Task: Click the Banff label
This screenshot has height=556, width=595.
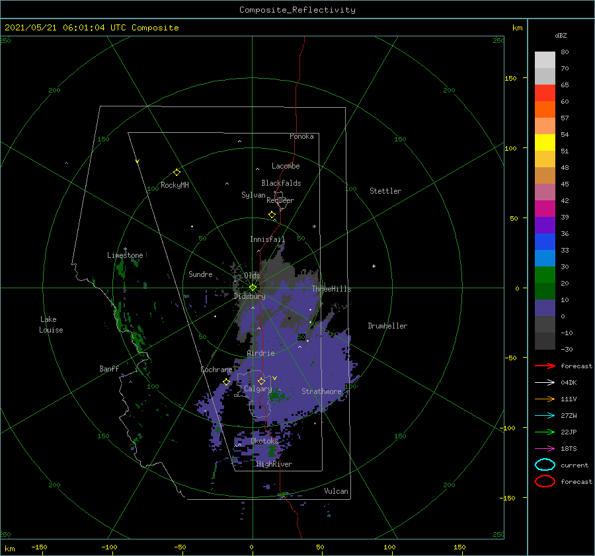Action: [109, 368]
